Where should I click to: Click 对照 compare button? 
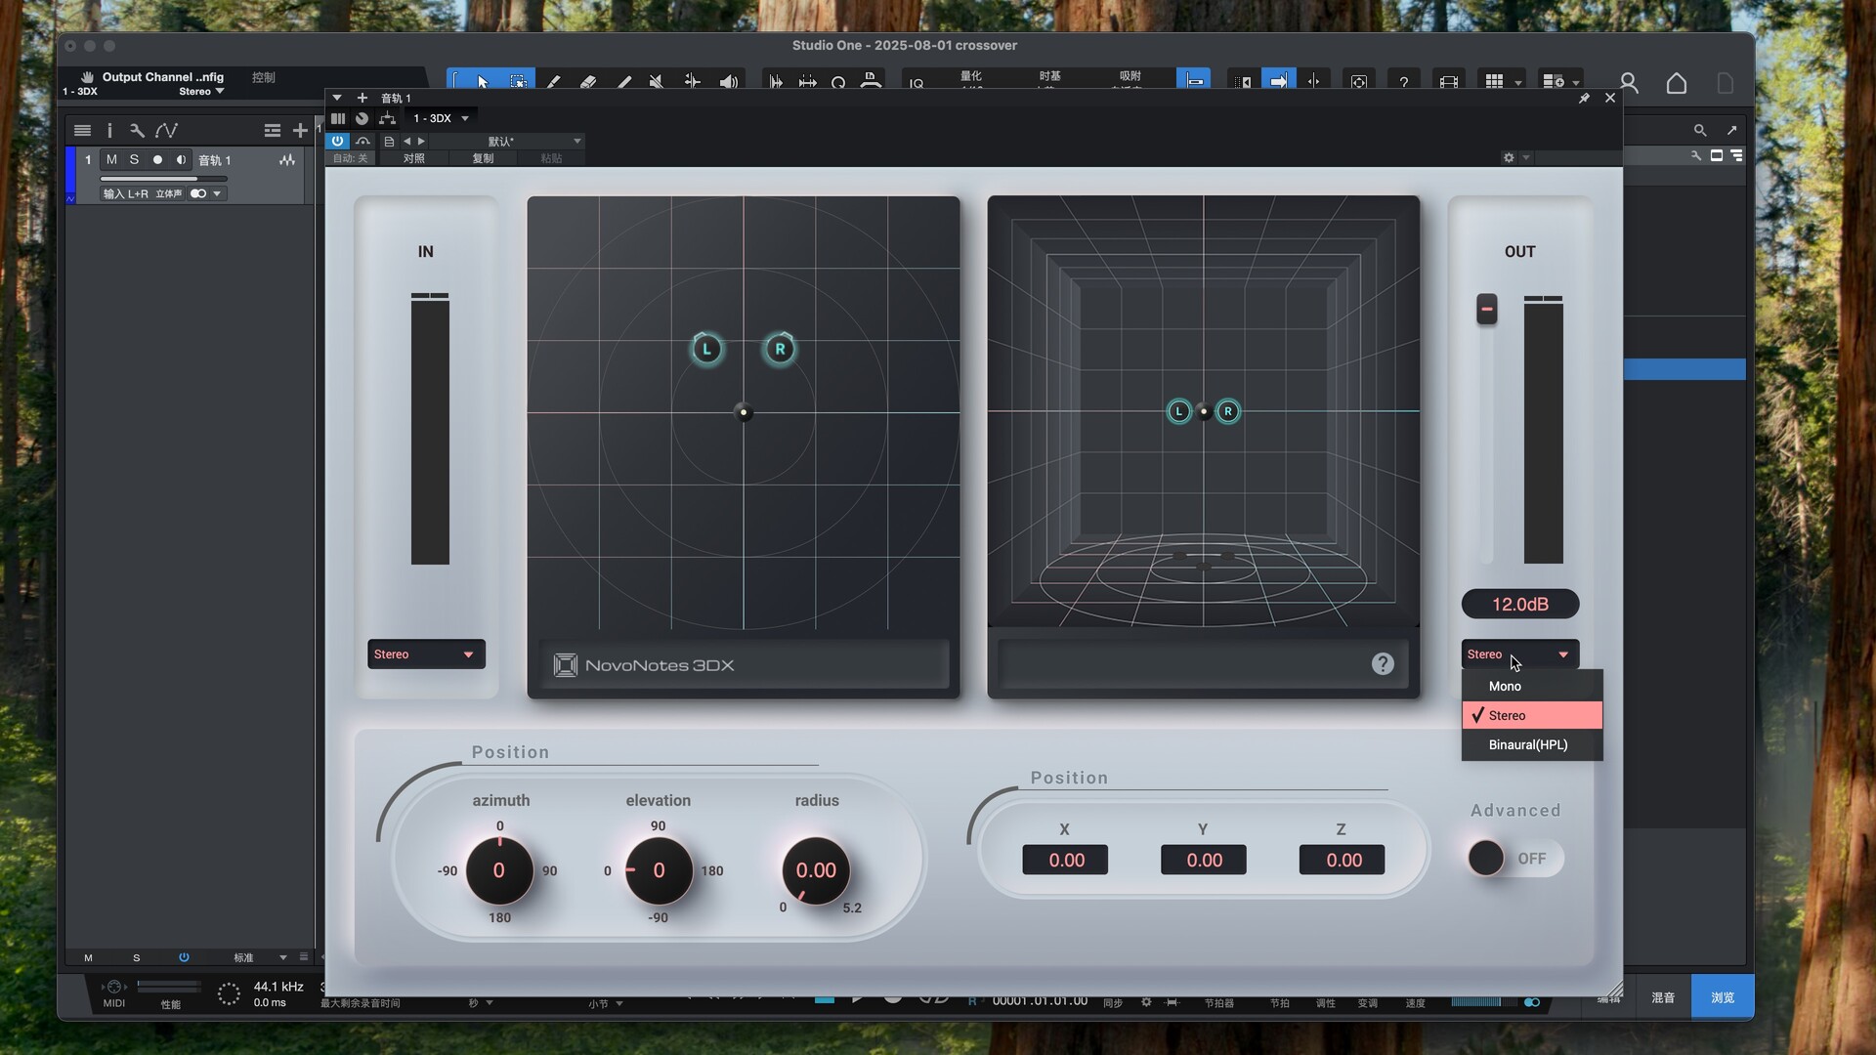click(x=414, y=158)
